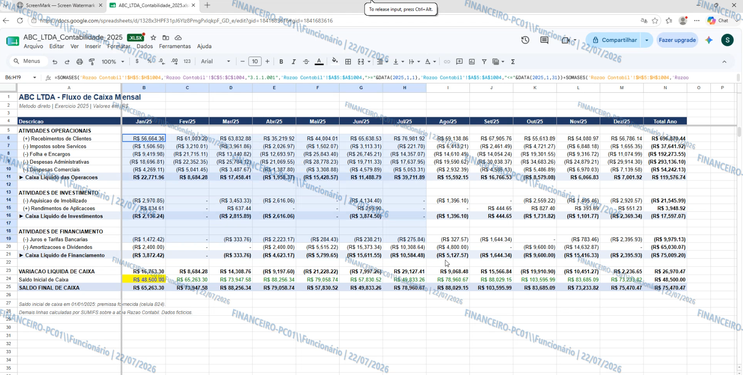Add a comment from the toolbar

[x=459, y=62]
